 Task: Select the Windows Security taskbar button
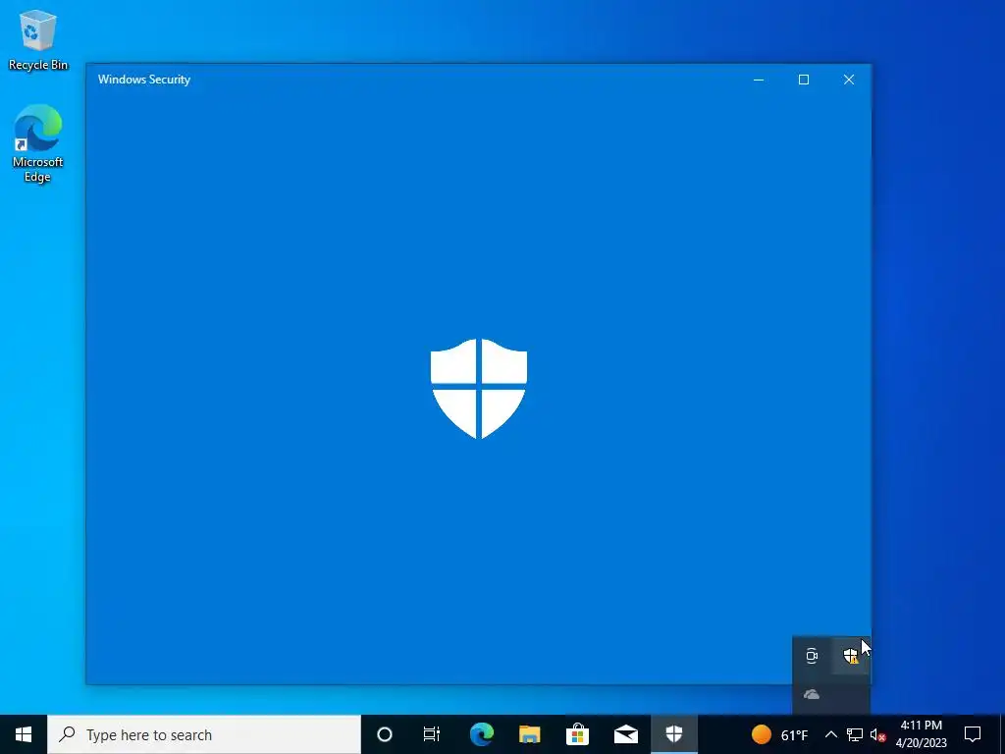[x=673, y=734]
